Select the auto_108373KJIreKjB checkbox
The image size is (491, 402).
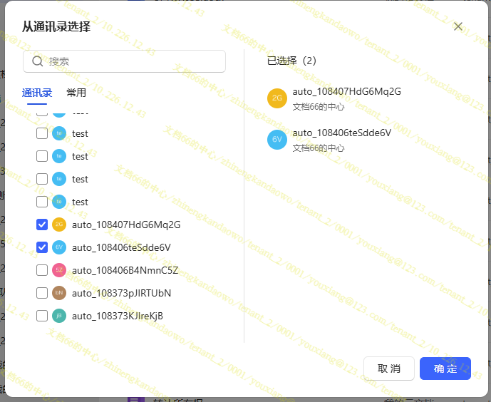click(x=42, y=316)
